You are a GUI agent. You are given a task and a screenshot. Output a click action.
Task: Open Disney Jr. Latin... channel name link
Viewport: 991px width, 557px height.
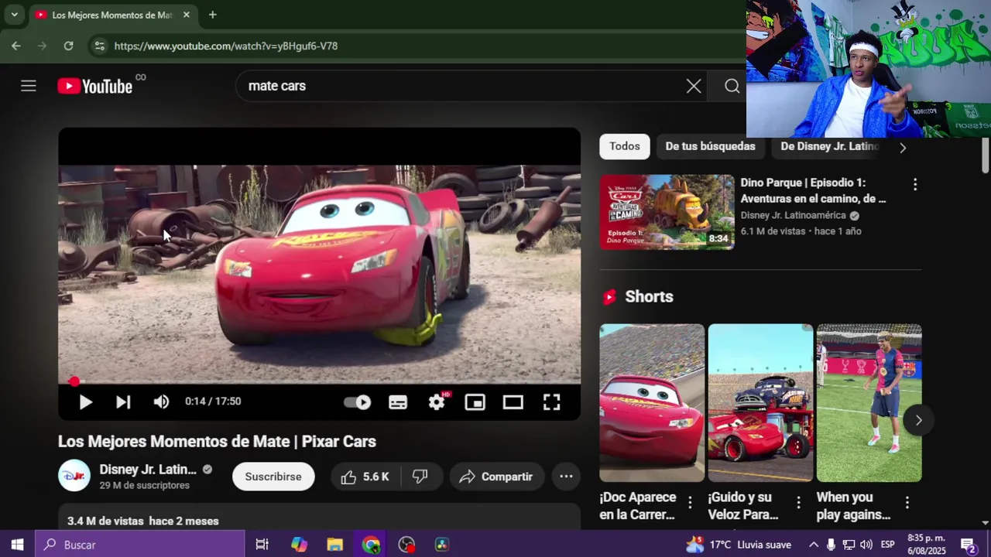tap(148, 470)
